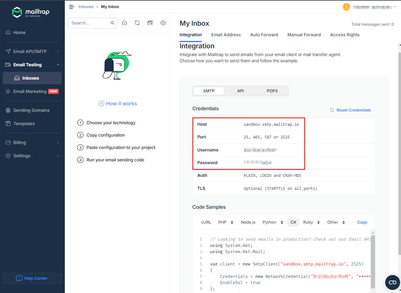The width and height of the screenshot is (401, 293).
Task: Click the host value sandbox.smtp.mailtrap.io
Action: [271, 124]
